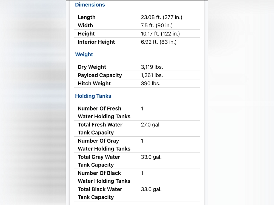
Task: Click the 1,261 lbs. payload value
Action: pos(152,75)
